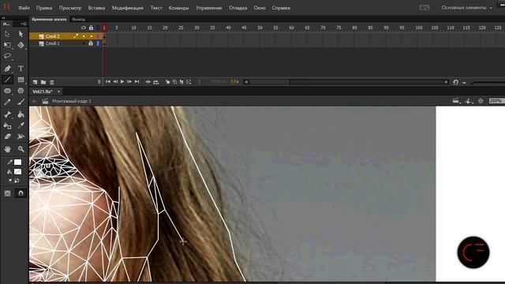Click the new layer icon

35,82
